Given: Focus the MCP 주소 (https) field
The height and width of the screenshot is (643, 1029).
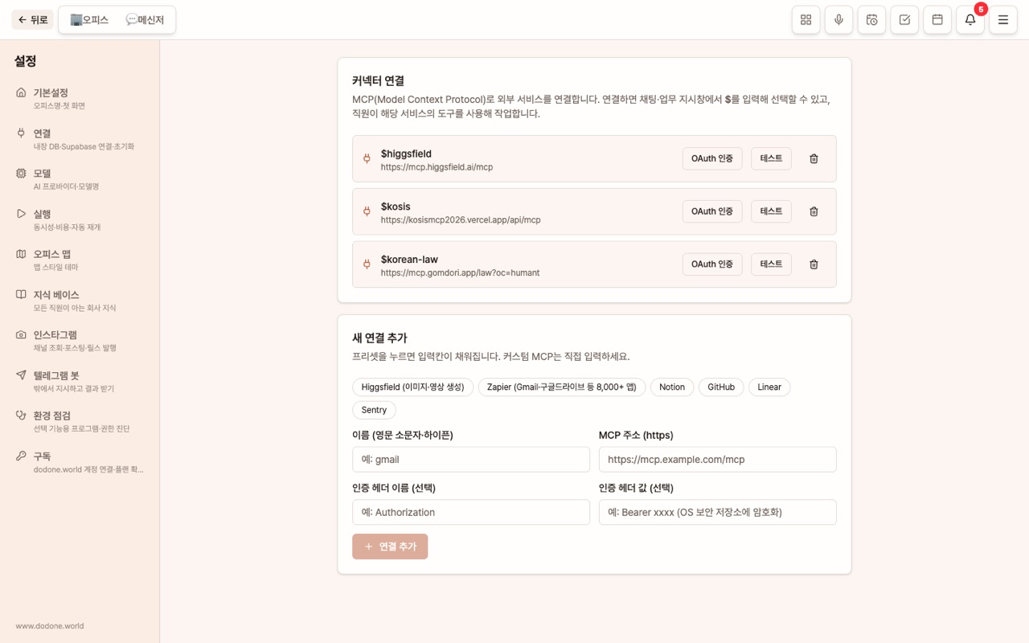Looking at the screenshot, I should pyautogui.click(x=718, y=460).
